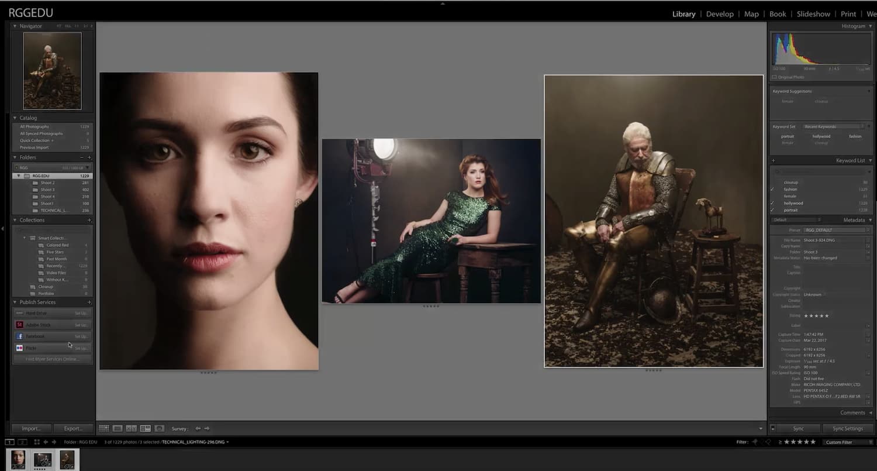Add a new collection with plus icon

point(89,220)
